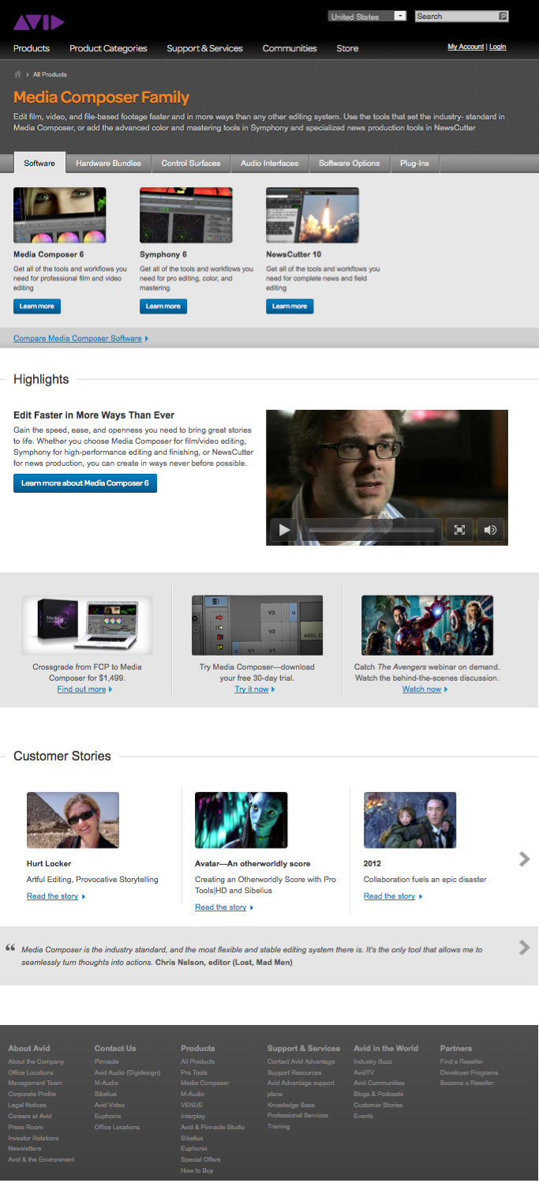
Task: Play the Highlights video
Action: coord(285,530)
